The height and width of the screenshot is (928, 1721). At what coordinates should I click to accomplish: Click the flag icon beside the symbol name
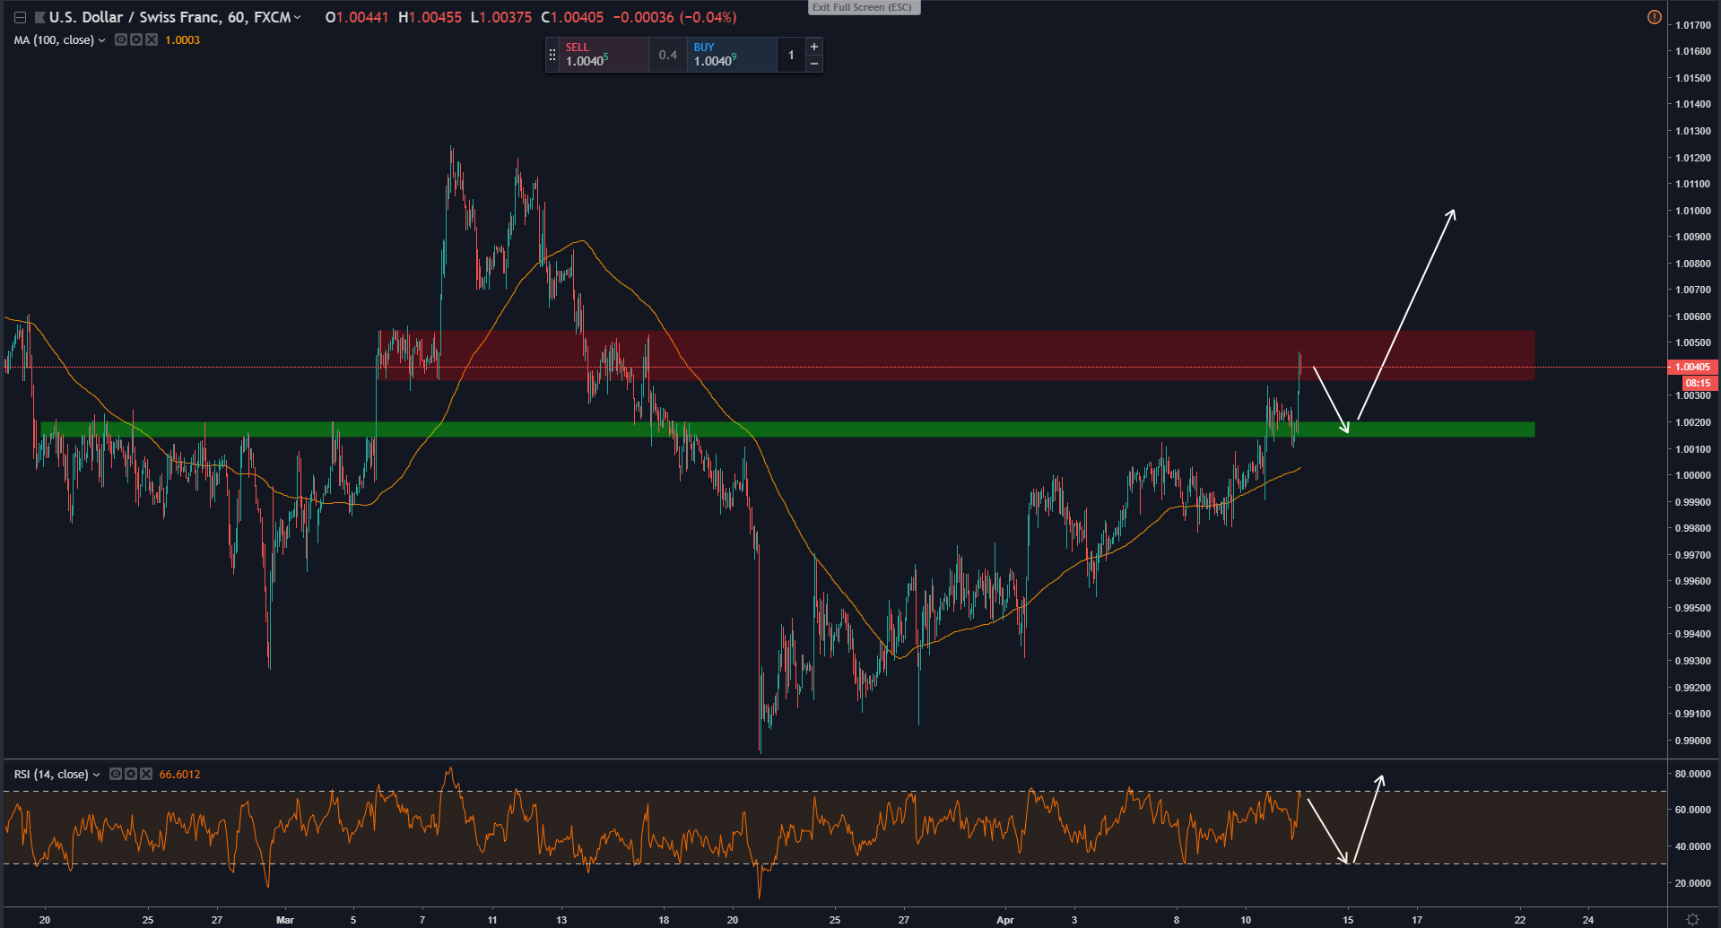39,17
